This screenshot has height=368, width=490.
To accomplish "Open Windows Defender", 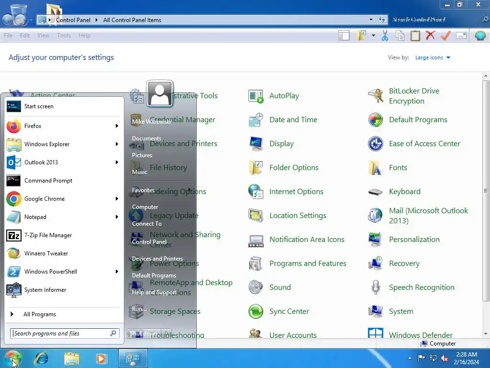I will pos(410,334).
